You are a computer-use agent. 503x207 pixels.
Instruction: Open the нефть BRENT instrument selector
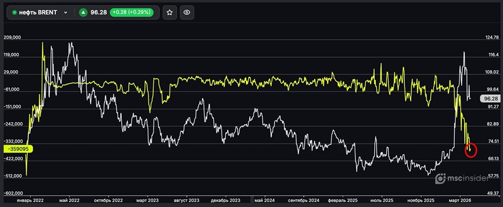click(x=40, y=13)
